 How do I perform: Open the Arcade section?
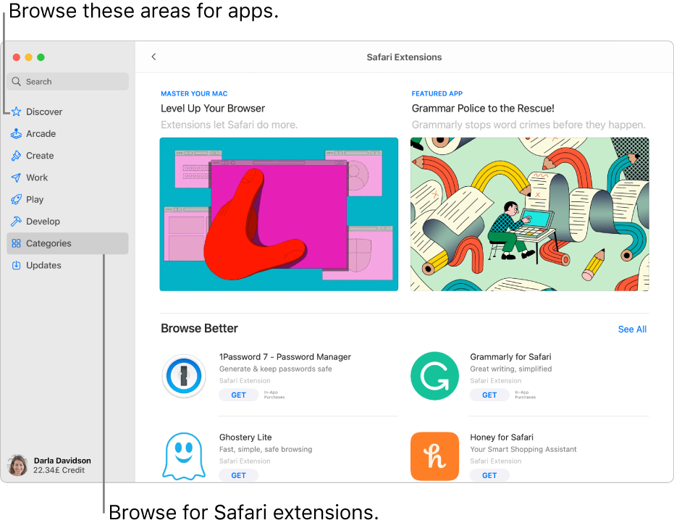tap(17, 133)
